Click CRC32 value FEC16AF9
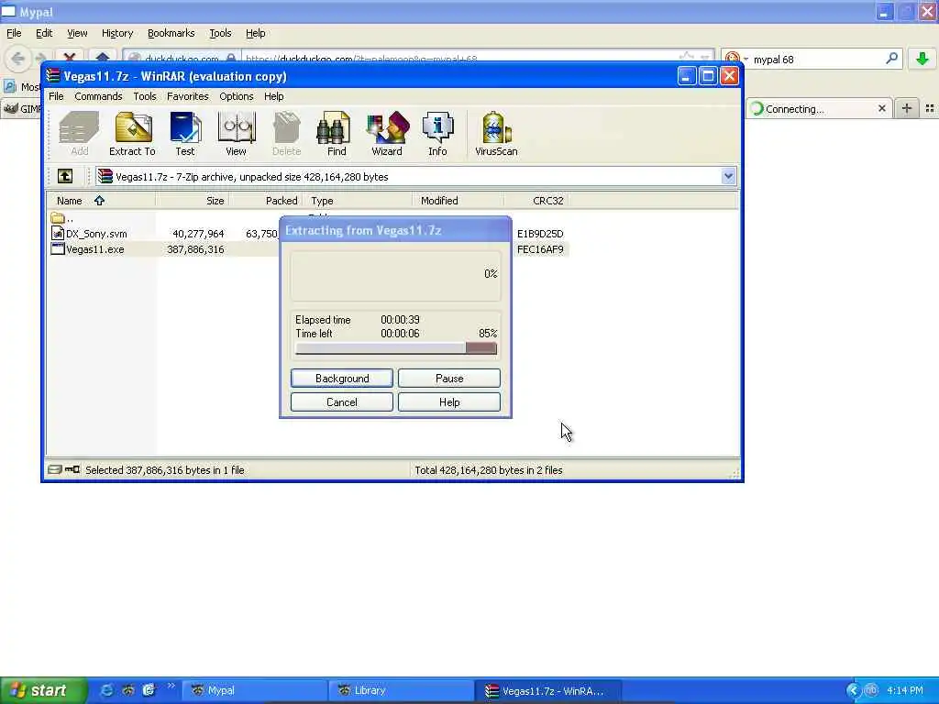 click(x=540, y=249)
